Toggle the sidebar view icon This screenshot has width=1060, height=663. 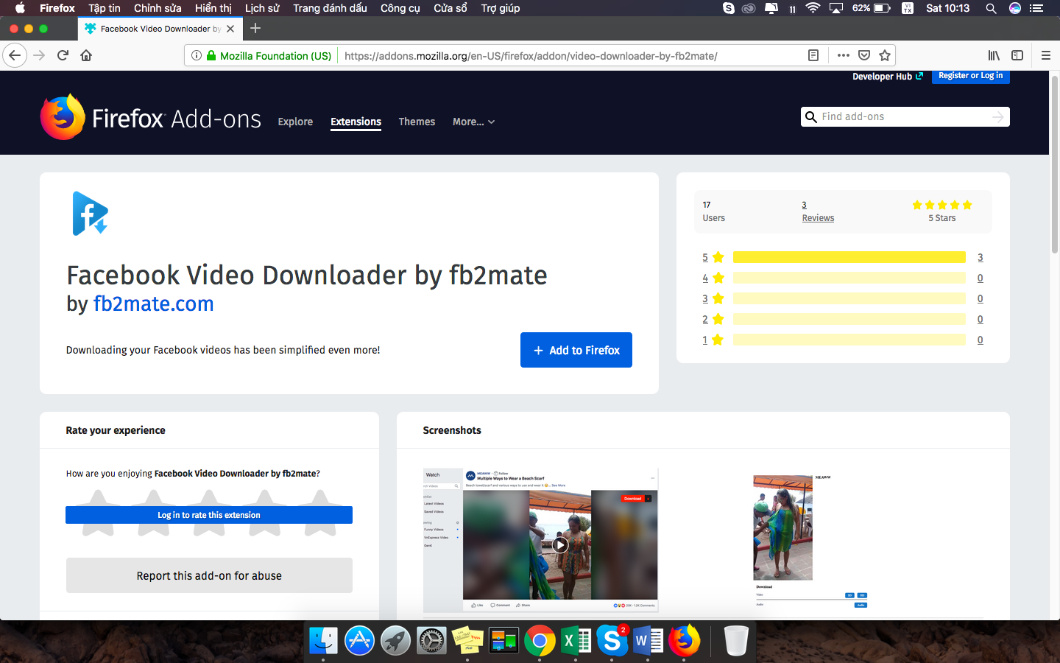1017,55
